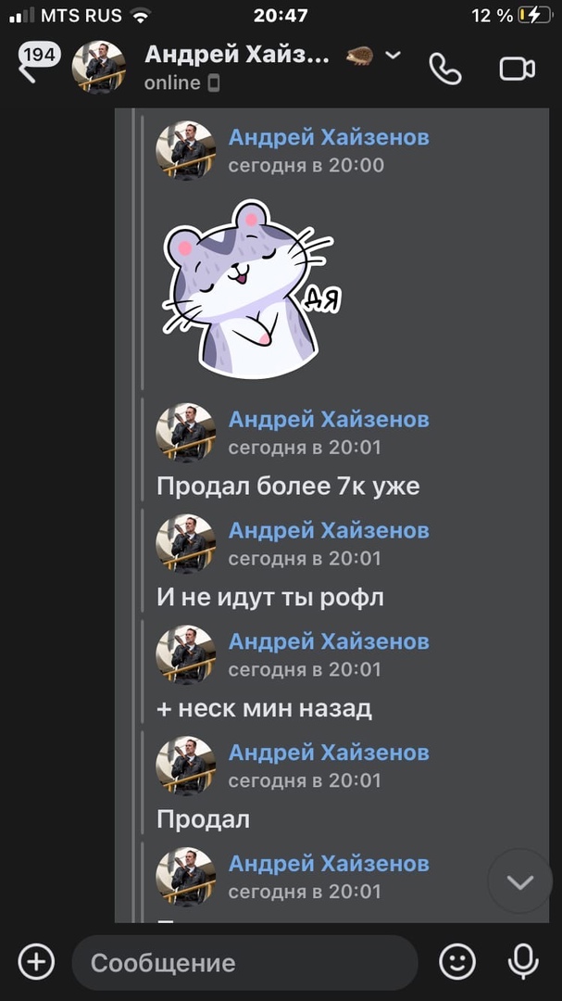Start a voice call with phone icon

coord(445,69)
